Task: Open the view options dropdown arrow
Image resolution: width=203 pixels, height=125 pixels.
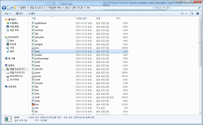Action: [x=186, y=13]
